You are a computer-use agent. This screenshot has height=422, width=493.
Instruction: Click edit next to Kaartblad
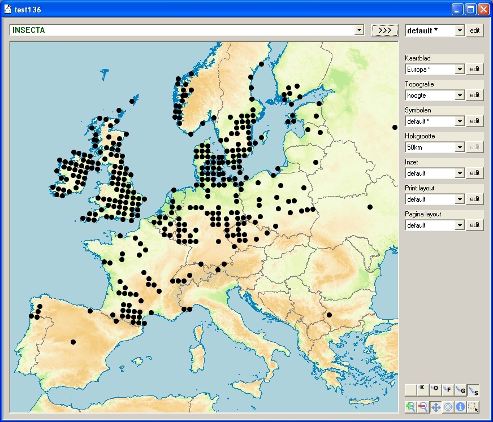point(475,69)
